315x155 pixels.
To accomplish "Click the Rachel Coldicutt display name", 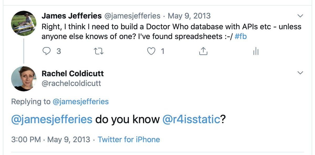I will click(73, 73).
